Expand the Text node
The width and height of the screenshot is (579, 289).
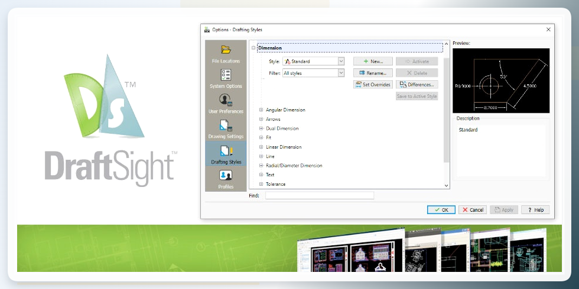click(x=261, y=175)
